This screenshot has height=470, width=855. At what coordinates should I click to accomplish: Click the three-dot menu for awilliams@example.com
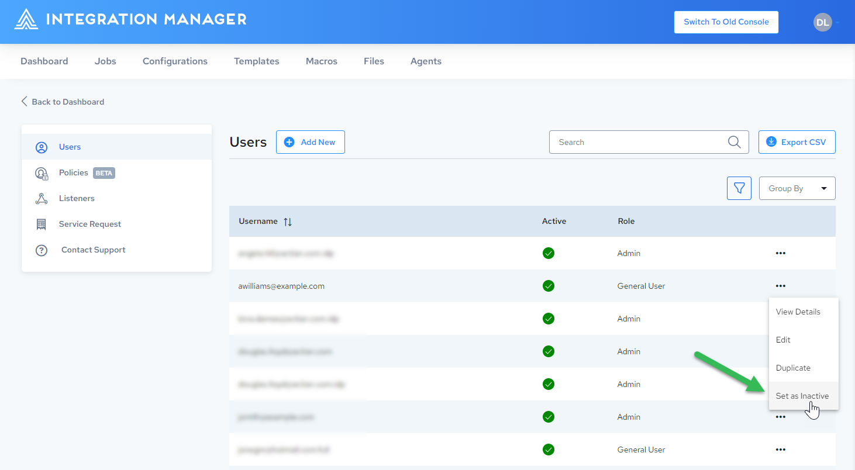click(x=780, y=286)
